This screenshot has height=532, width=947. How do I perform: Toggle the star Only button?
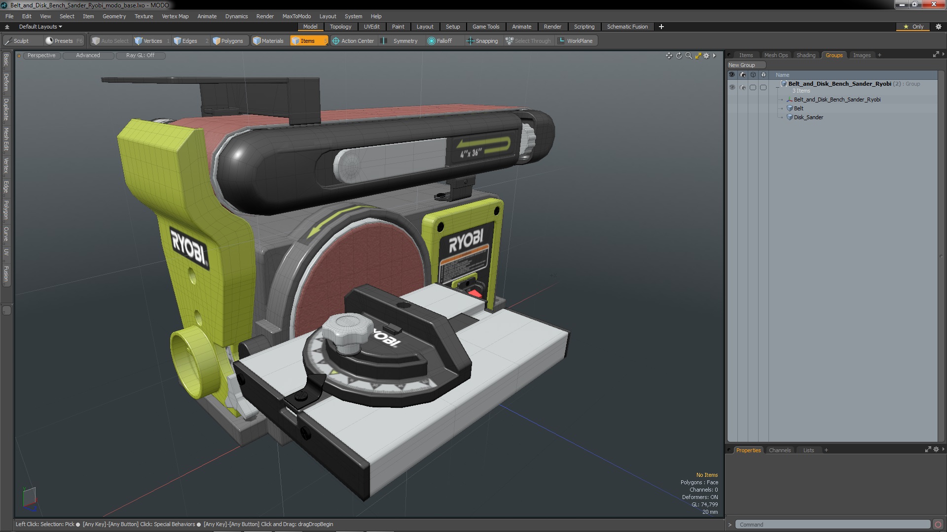point(913,27)
